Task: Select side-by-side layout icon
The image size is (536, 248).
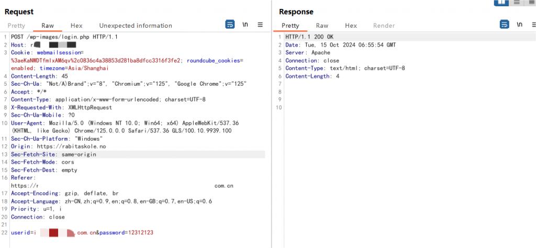Action: [501, 3]
